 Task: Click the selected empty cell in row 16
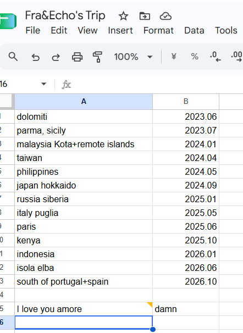(84, 323)
